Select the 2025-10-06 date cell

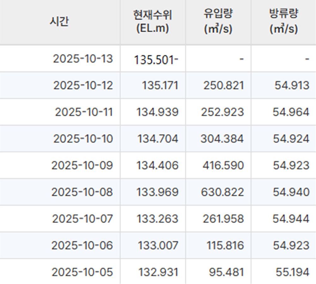pyautogui.click(x=82, y=245)
